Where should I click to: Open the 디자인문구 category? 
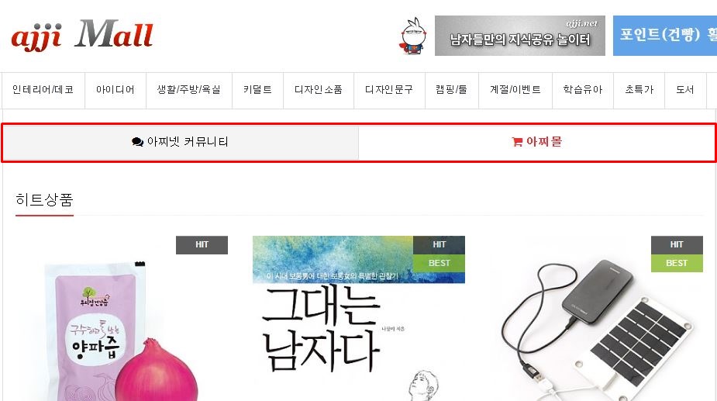389,90
